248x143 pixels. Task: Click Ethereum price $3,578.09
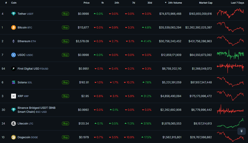tap(82, 41)
